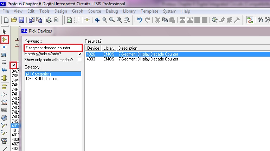Enable Show only parts with models
270x151 pixels.
pos(80,60)
